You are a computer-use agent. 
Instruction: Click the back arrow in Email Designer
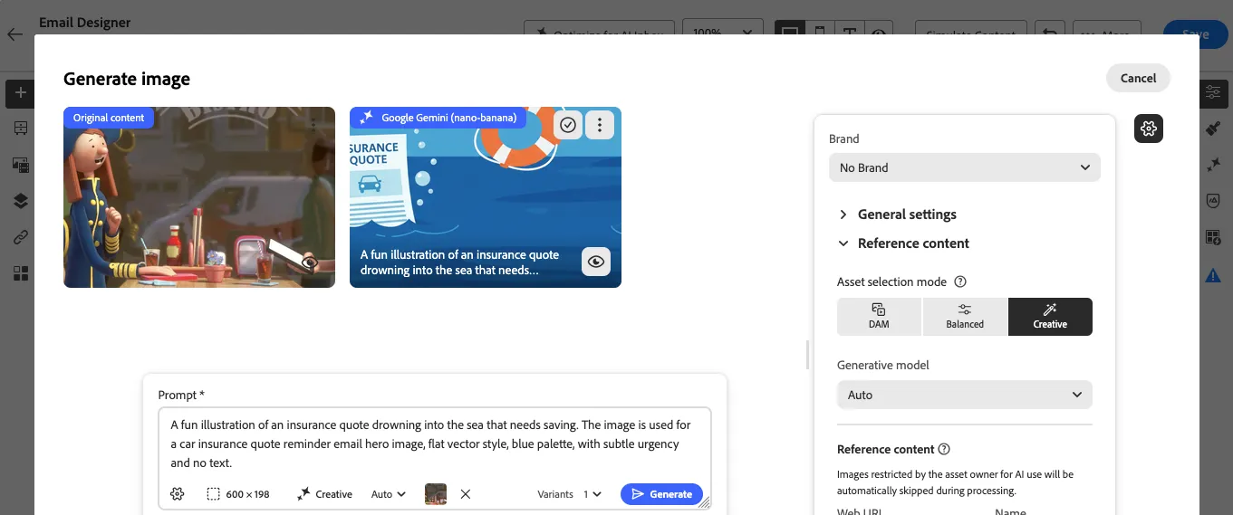pos(14,34)
